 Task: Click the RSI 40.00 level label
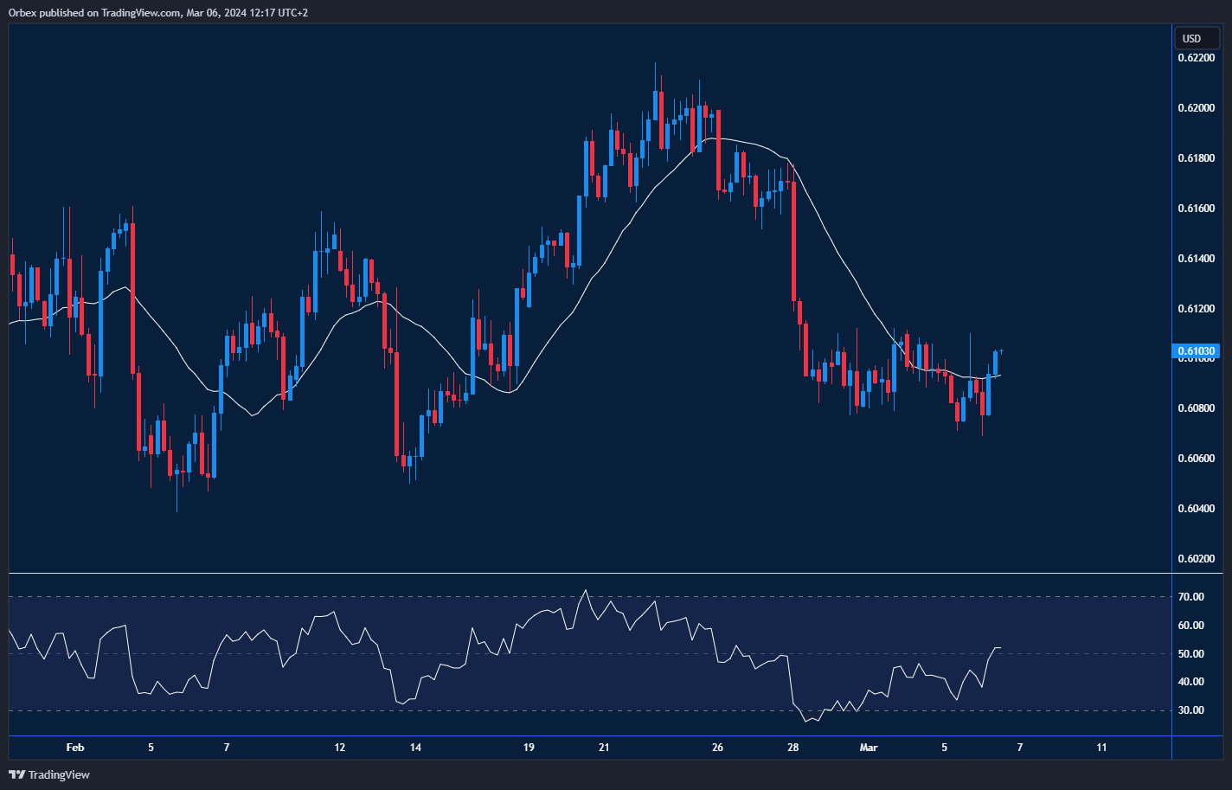tap(1191, 682)
